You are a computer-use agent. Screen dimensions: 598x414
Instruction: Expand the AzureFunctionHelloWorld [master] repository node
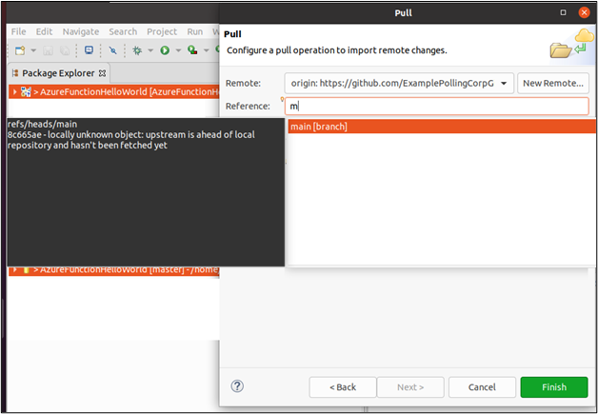pos(14,269)
